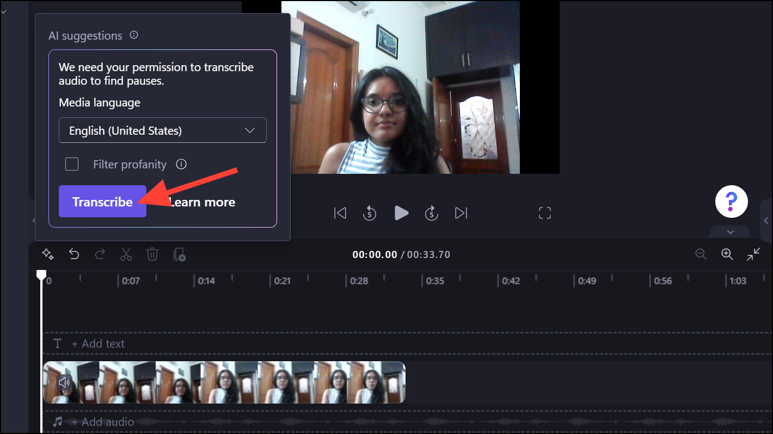This screenshot has width=773, height=434.
Task: Click the duplicate clip icon
Action: (180, 254)
